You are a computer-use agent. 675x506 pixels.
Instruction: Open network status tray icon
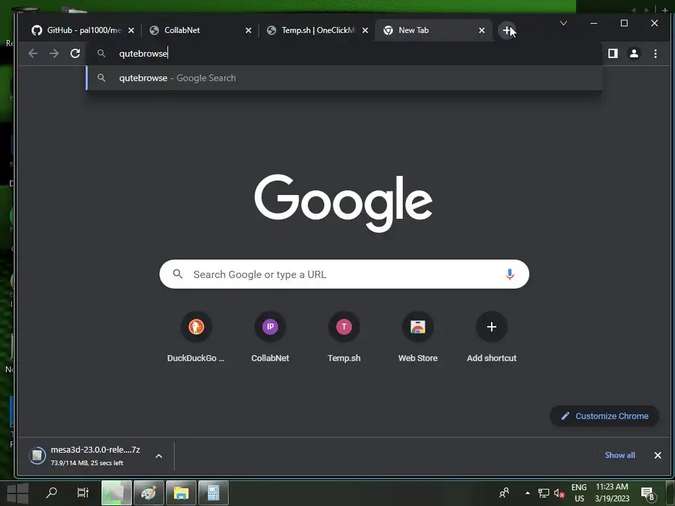pyautogui.click(x=544, y=493)
